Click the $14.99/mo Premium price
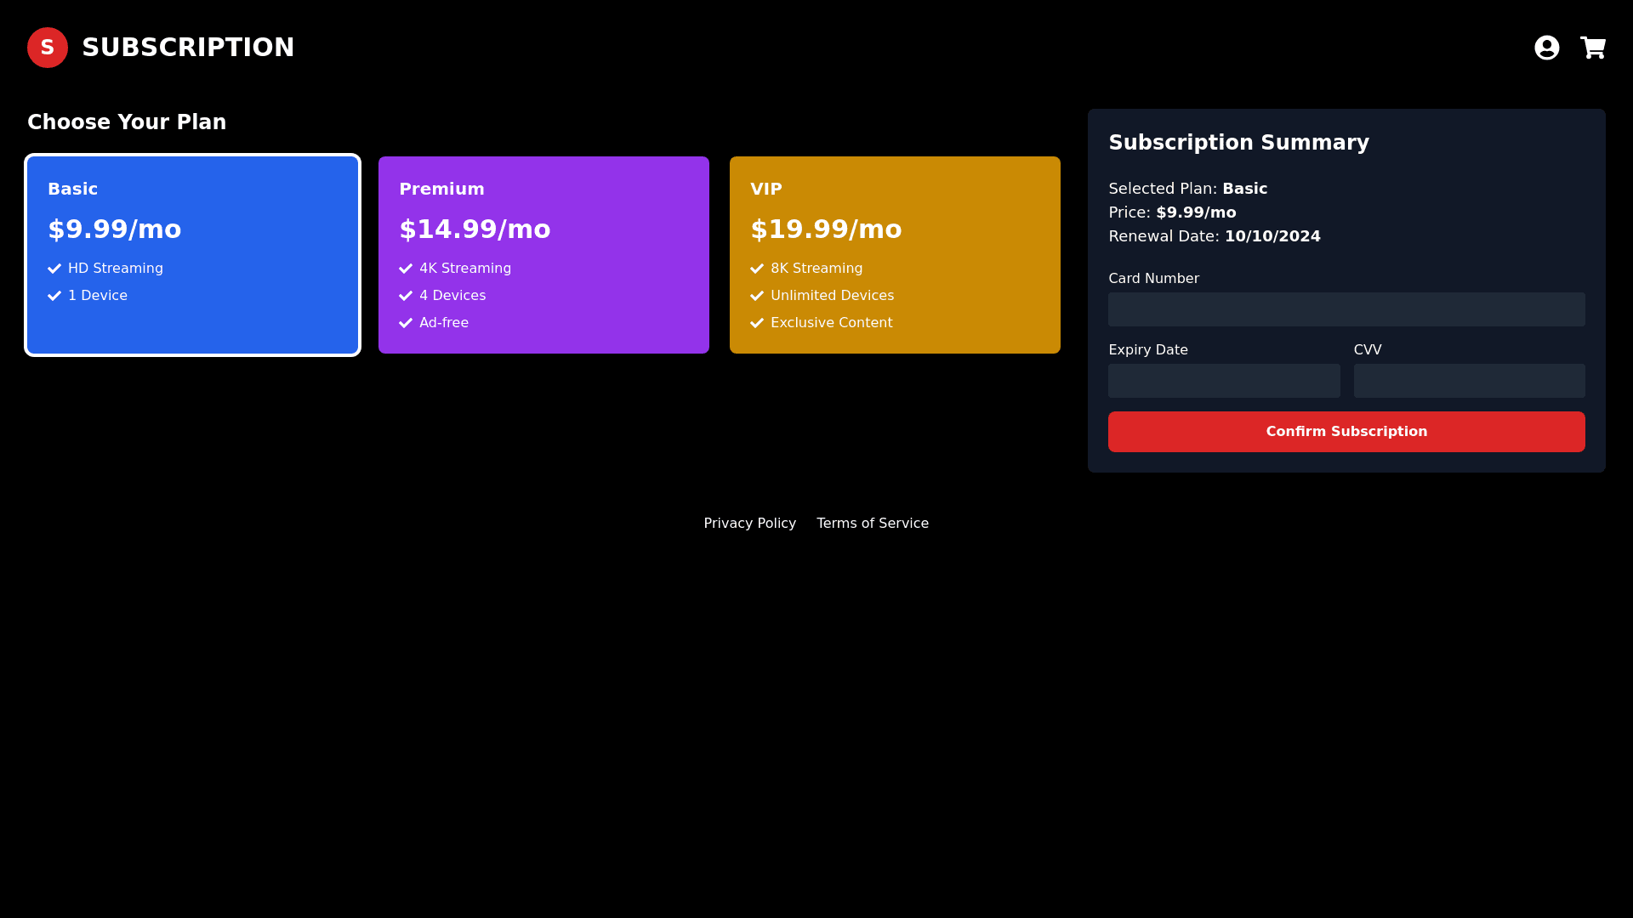 pyautogui.click(x=475, y=229)
